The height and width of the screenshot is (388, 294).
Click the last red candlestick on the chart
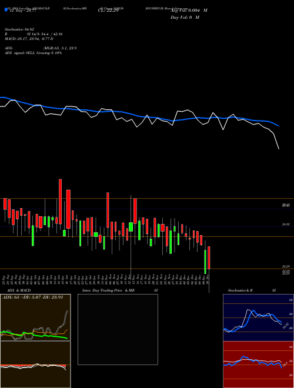click(x=209, y=257)
